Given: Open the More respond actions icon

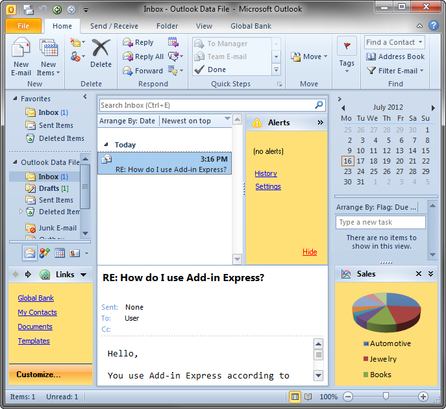Looking at the screenshot, I should click(175, 70).
